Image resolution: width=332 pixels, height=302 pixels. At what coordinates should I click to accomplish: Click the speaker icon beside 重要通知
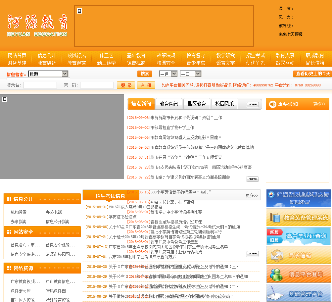point(273,104)
